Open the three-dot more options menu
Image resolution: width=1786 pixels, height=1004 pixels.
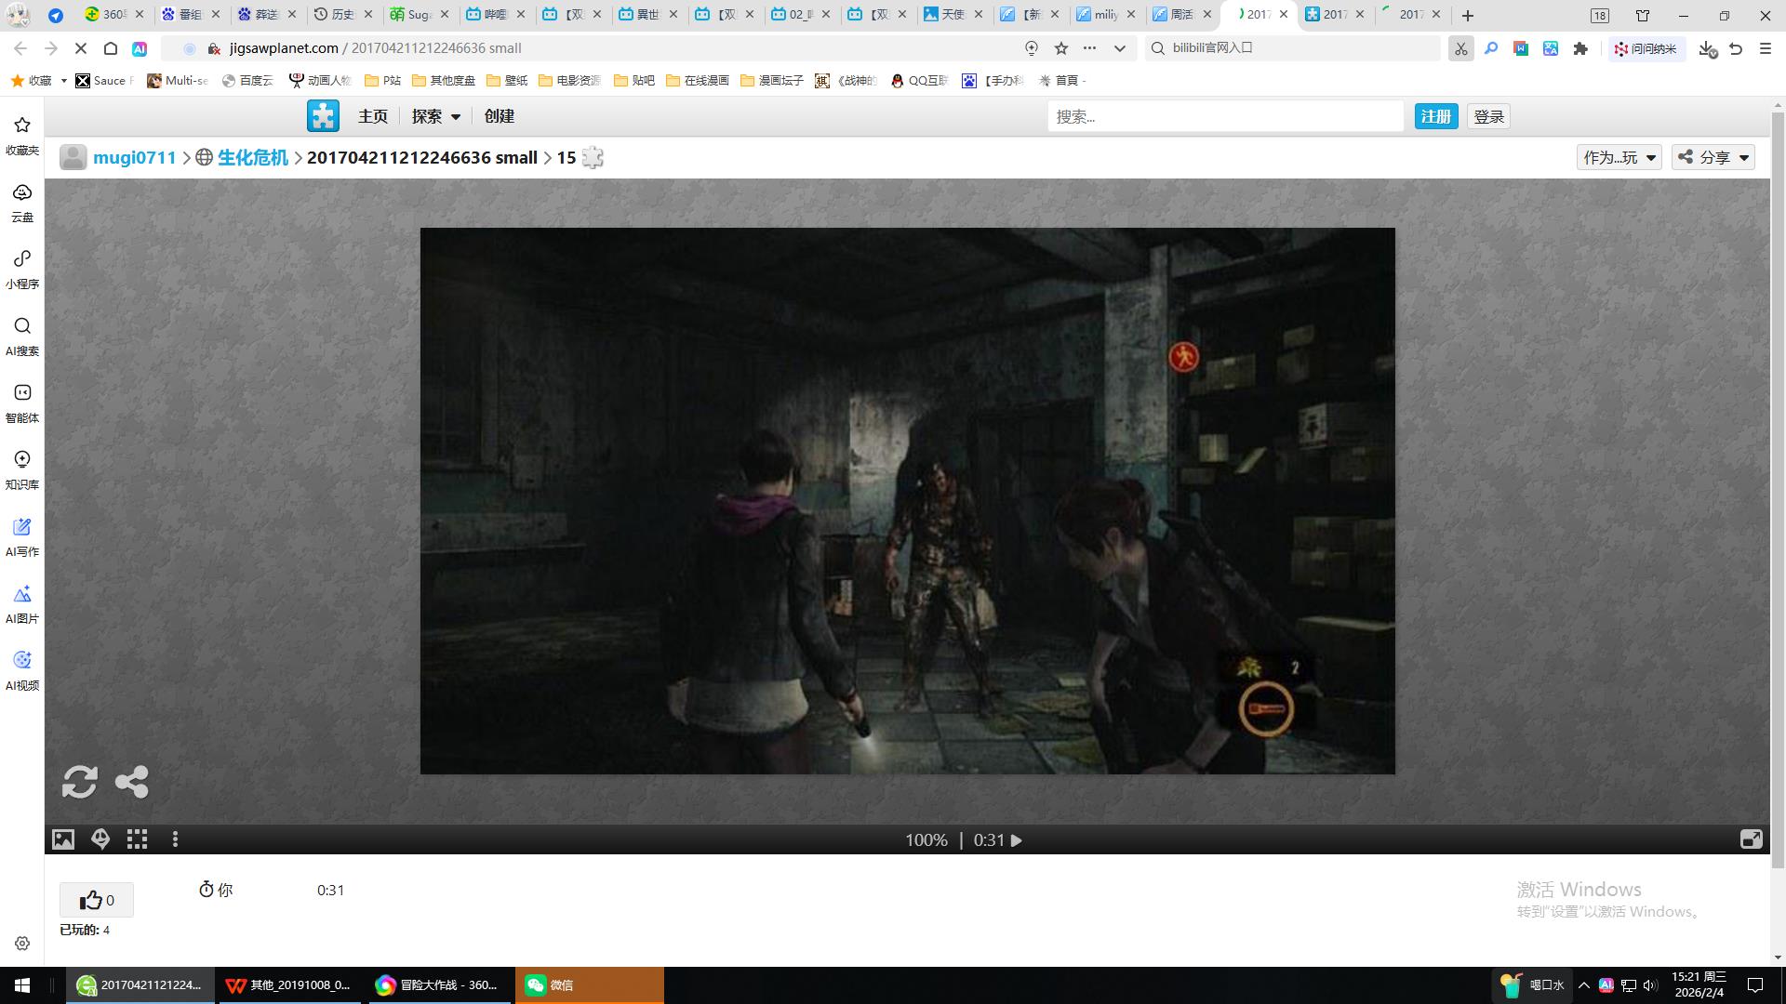point(175,839)
